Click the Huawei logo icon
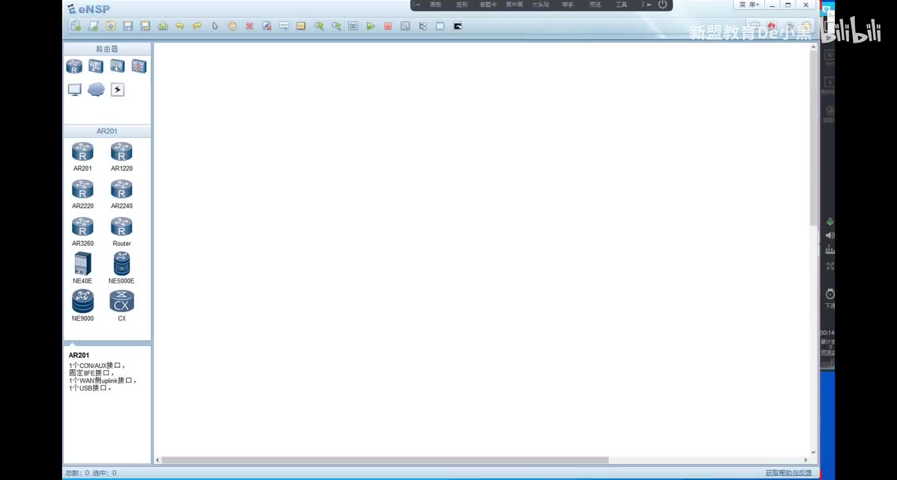This screenshot has height=480, width=897. click(x=772, y=26)
